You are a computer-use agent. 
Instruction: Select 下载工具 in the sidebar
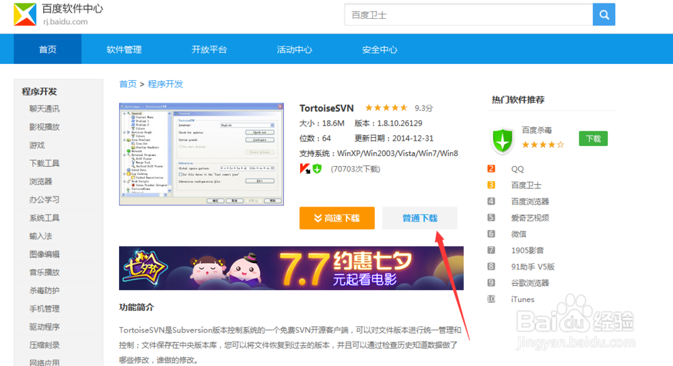pyautogui.click(x=44, y=163)
